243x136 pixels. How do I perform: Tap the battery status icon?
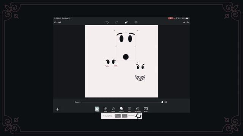tap(187, 18)
